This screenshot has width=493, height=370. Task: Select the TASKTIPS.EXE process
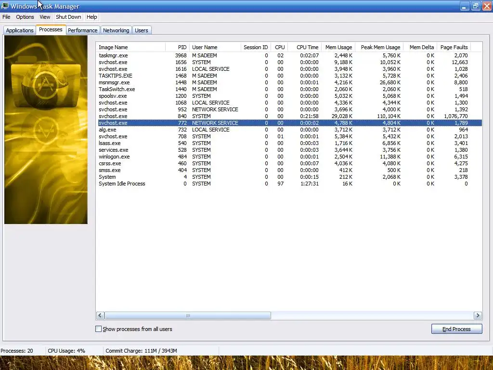click(289, 76)
